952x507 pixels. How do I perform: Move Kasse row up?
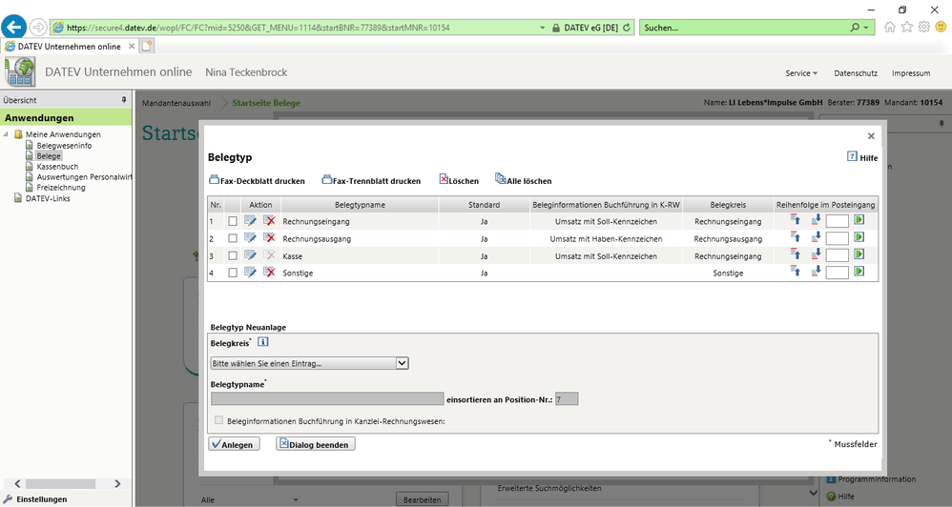796,254
